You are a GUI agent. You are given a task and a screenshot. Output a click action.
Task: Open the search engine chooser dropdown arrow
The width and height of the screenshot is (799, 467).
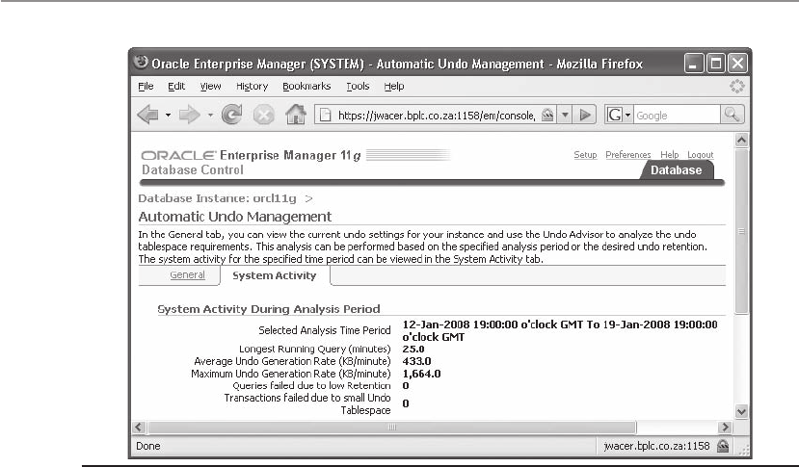click(x=627, y=116)
